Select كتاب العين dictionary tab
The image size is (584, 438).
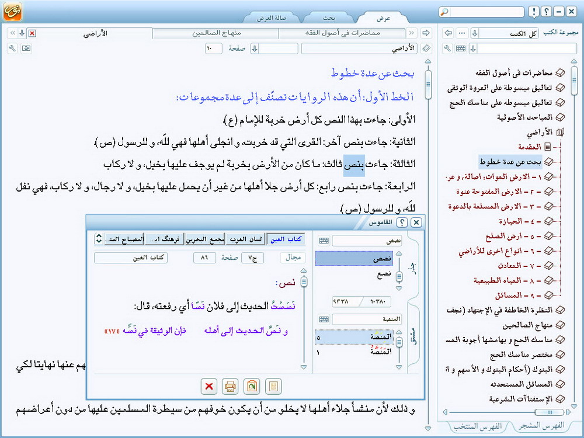tap(286, 239)
